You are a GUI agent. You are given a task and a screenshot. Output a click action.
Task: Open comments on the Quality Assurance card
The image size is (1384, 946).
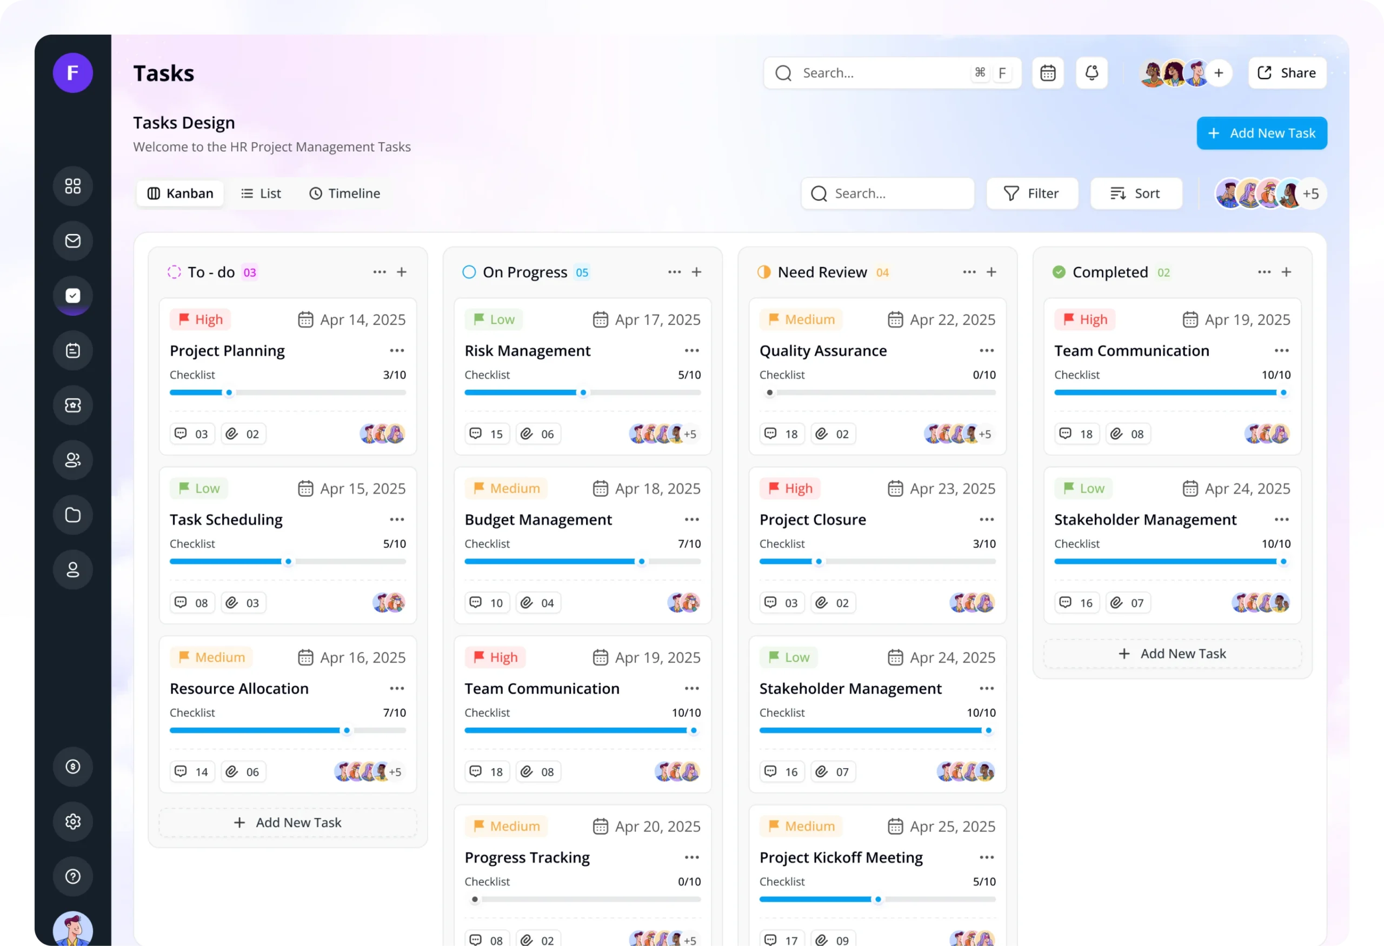pyautogui.click(x=782, y=434)
